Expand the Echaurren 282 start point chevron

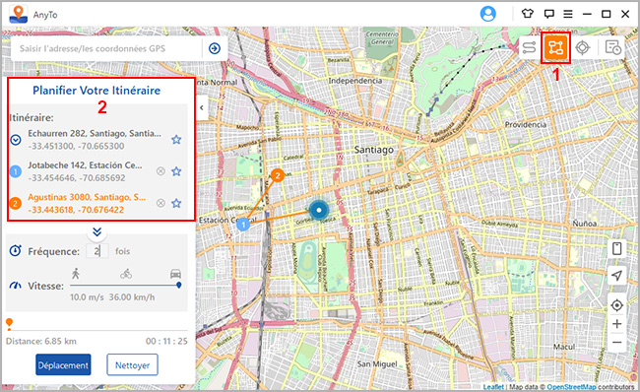click(x=16, y=140)
